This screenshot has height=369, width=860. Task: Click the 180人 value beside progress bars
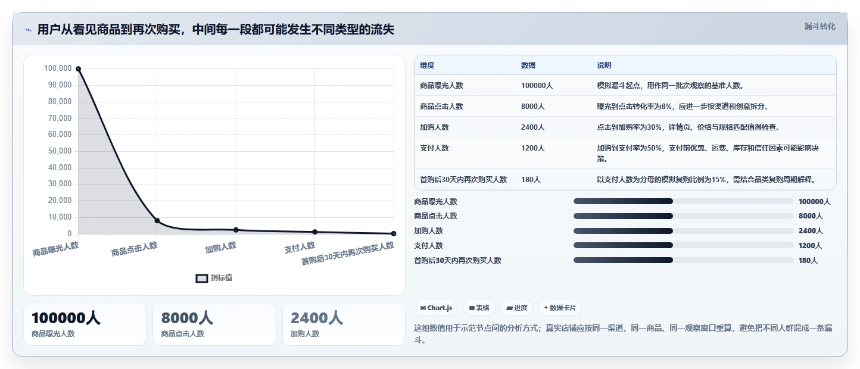click(808, 261)
